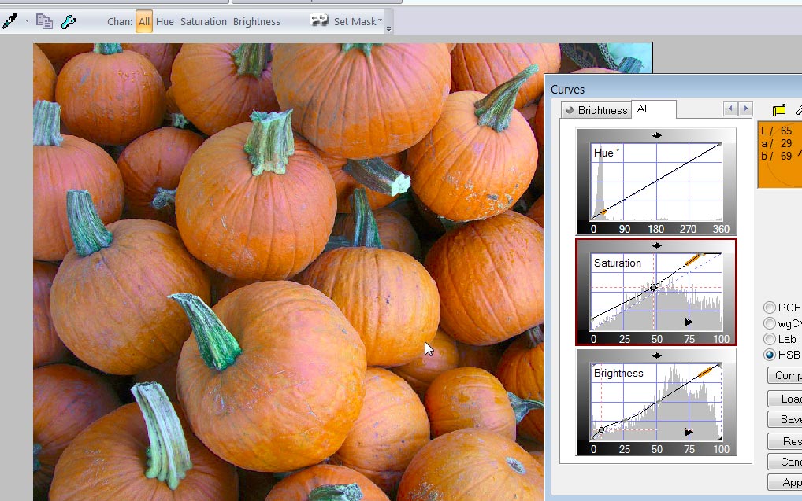Select the RGB color mode radio
This screenshot has height=501, width=802.
[x=769, y=308]
